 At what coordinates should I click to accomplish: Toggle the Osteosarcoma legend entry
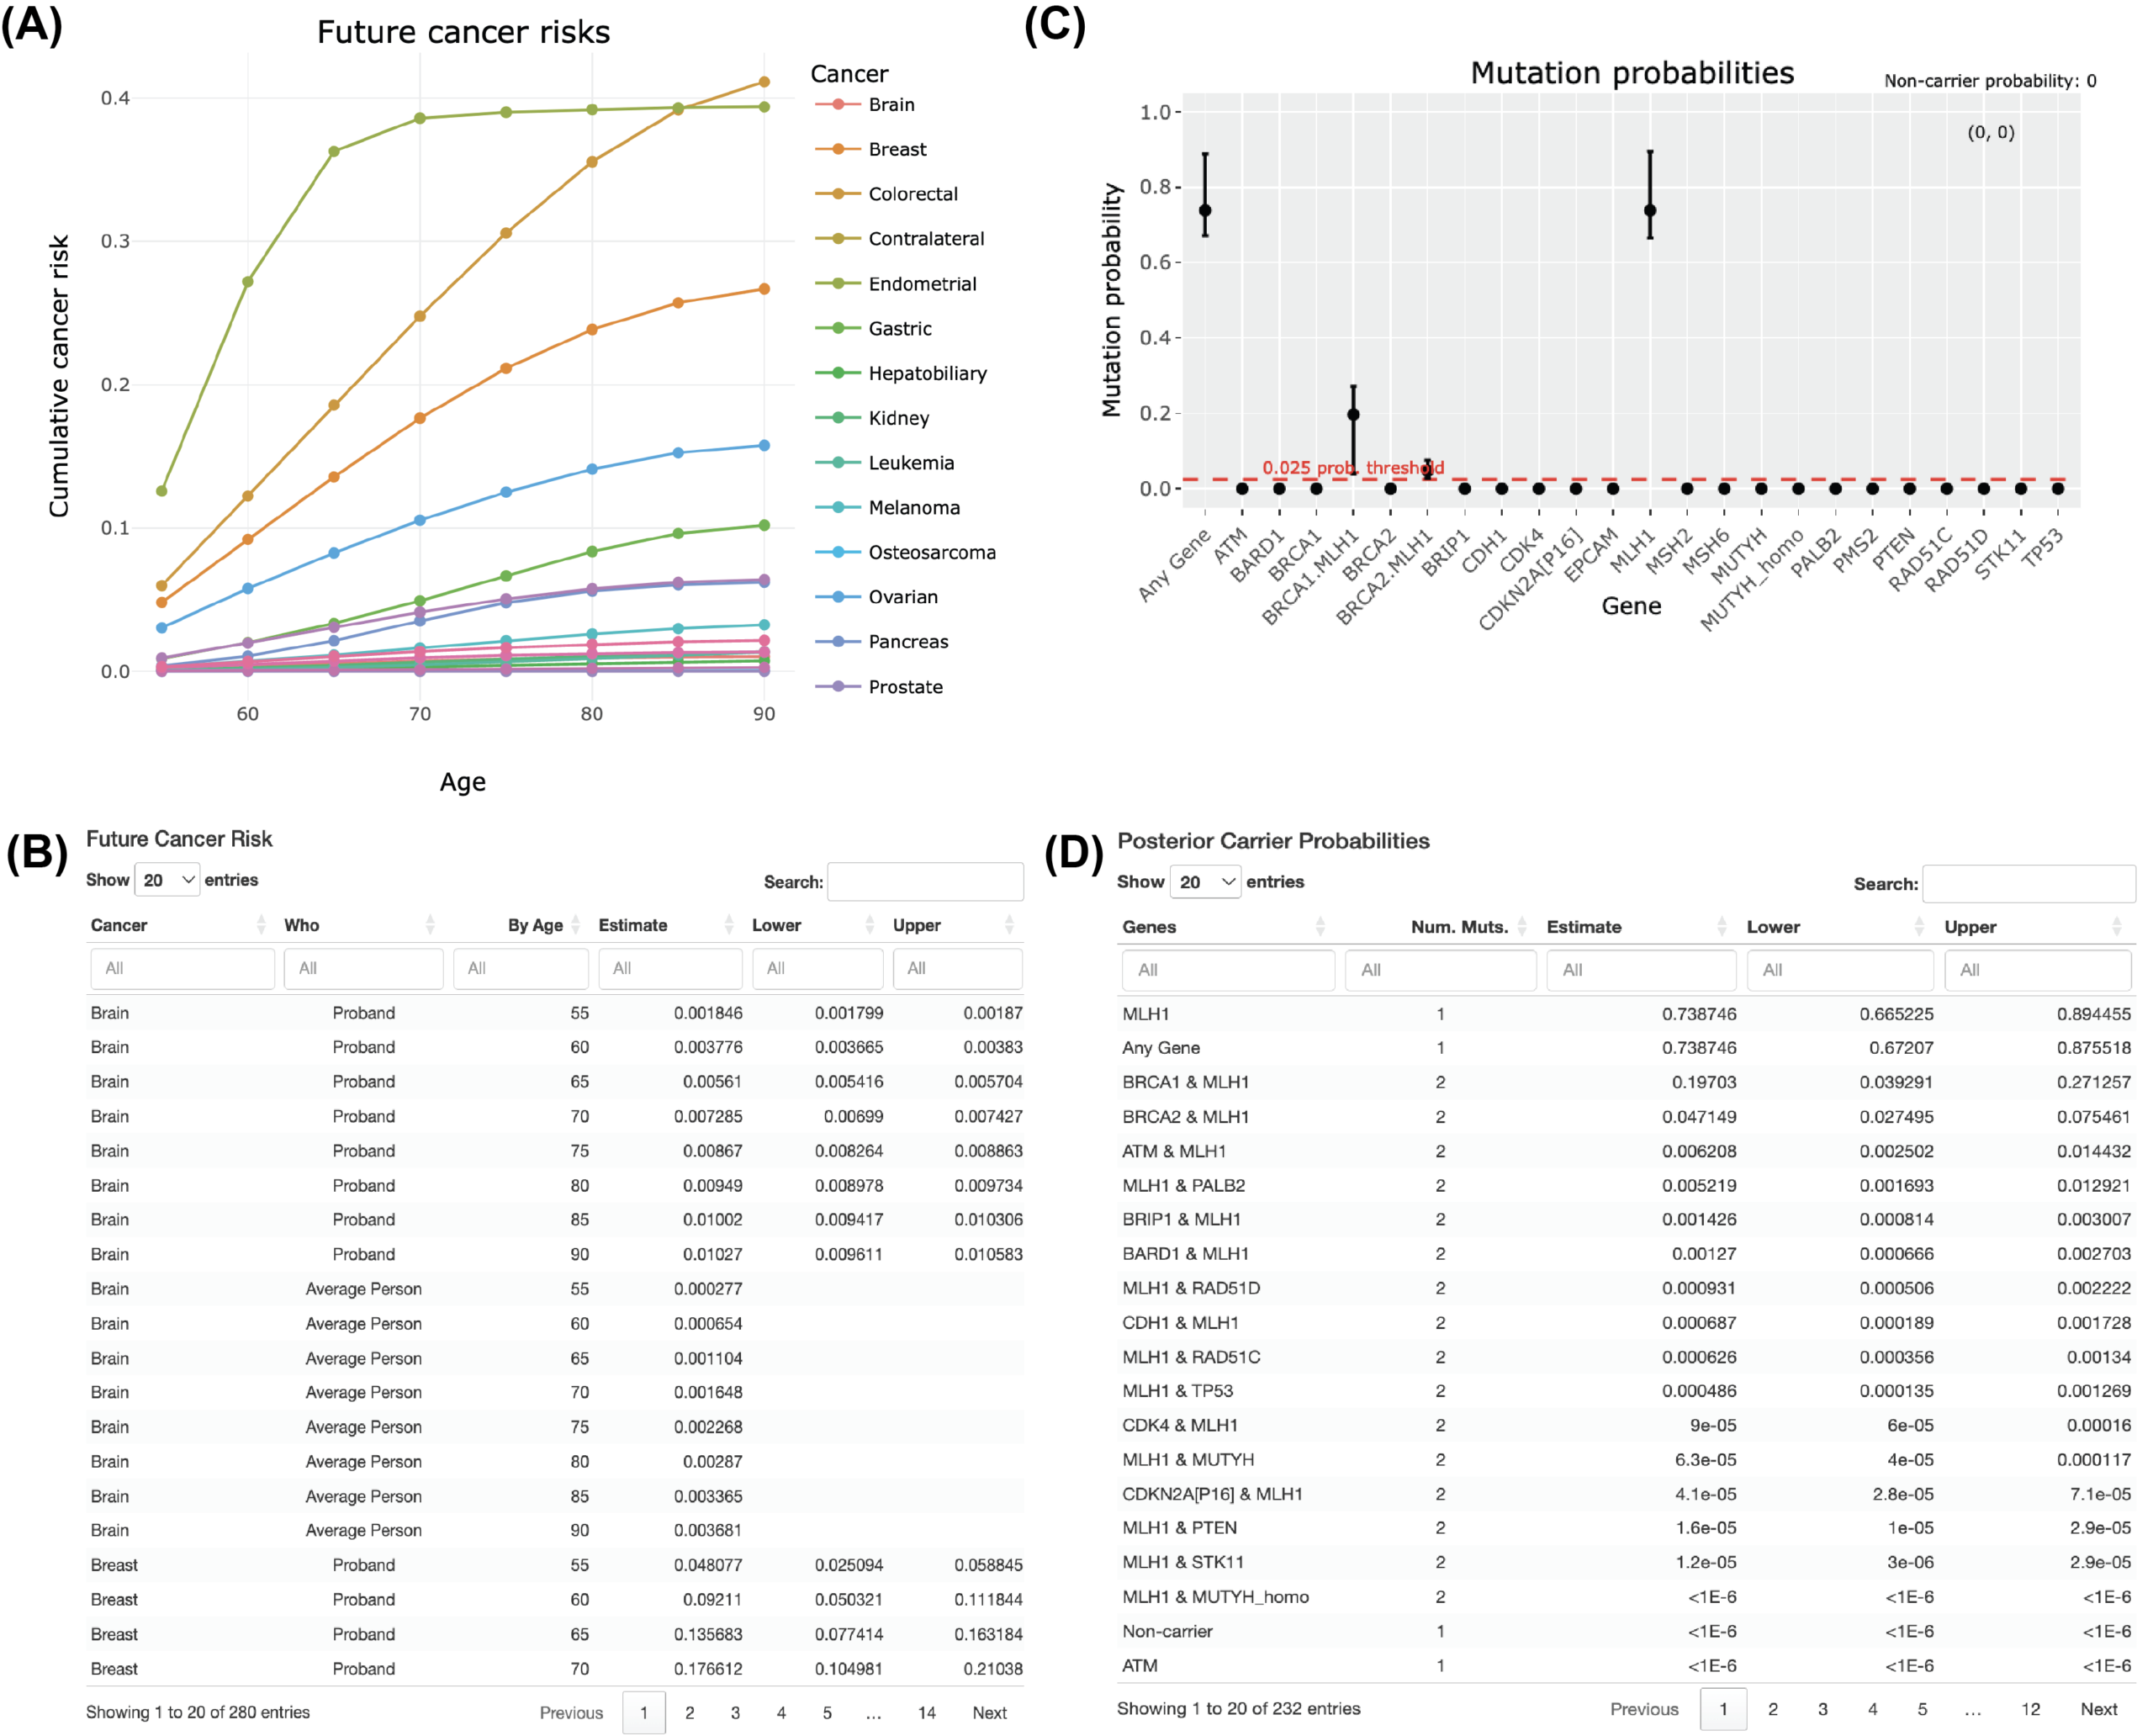point(906,553)
